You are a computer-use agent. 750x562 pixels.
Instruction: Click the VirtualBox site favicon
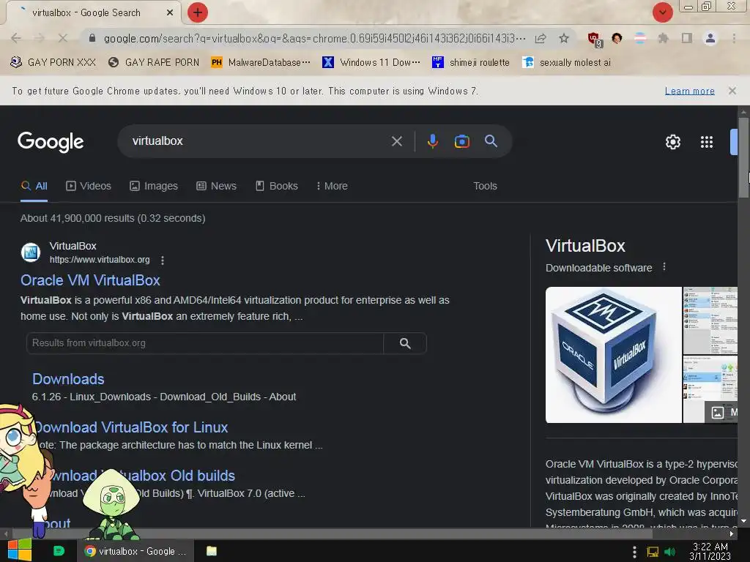(x=31, y=252)
